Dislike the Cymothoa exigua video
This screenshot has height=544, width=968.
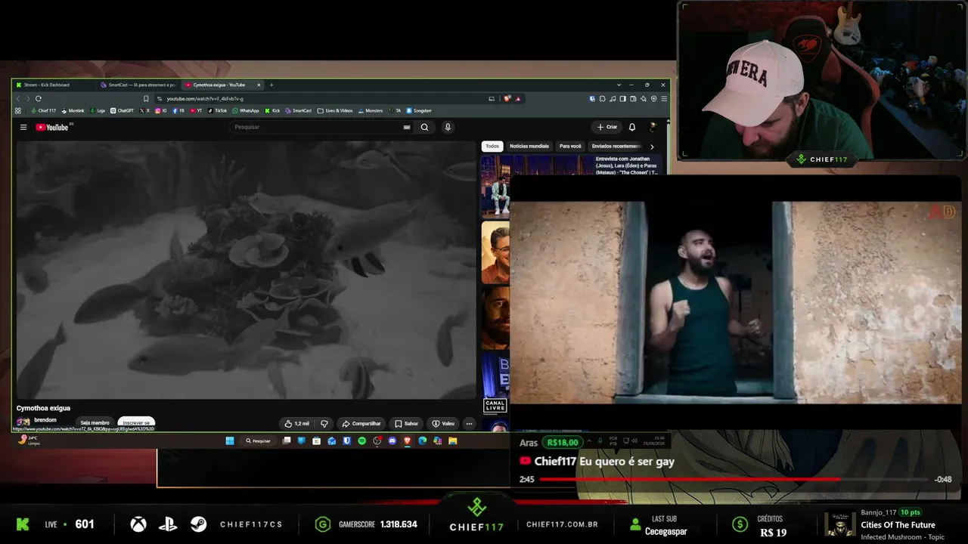tap(324, 424)
